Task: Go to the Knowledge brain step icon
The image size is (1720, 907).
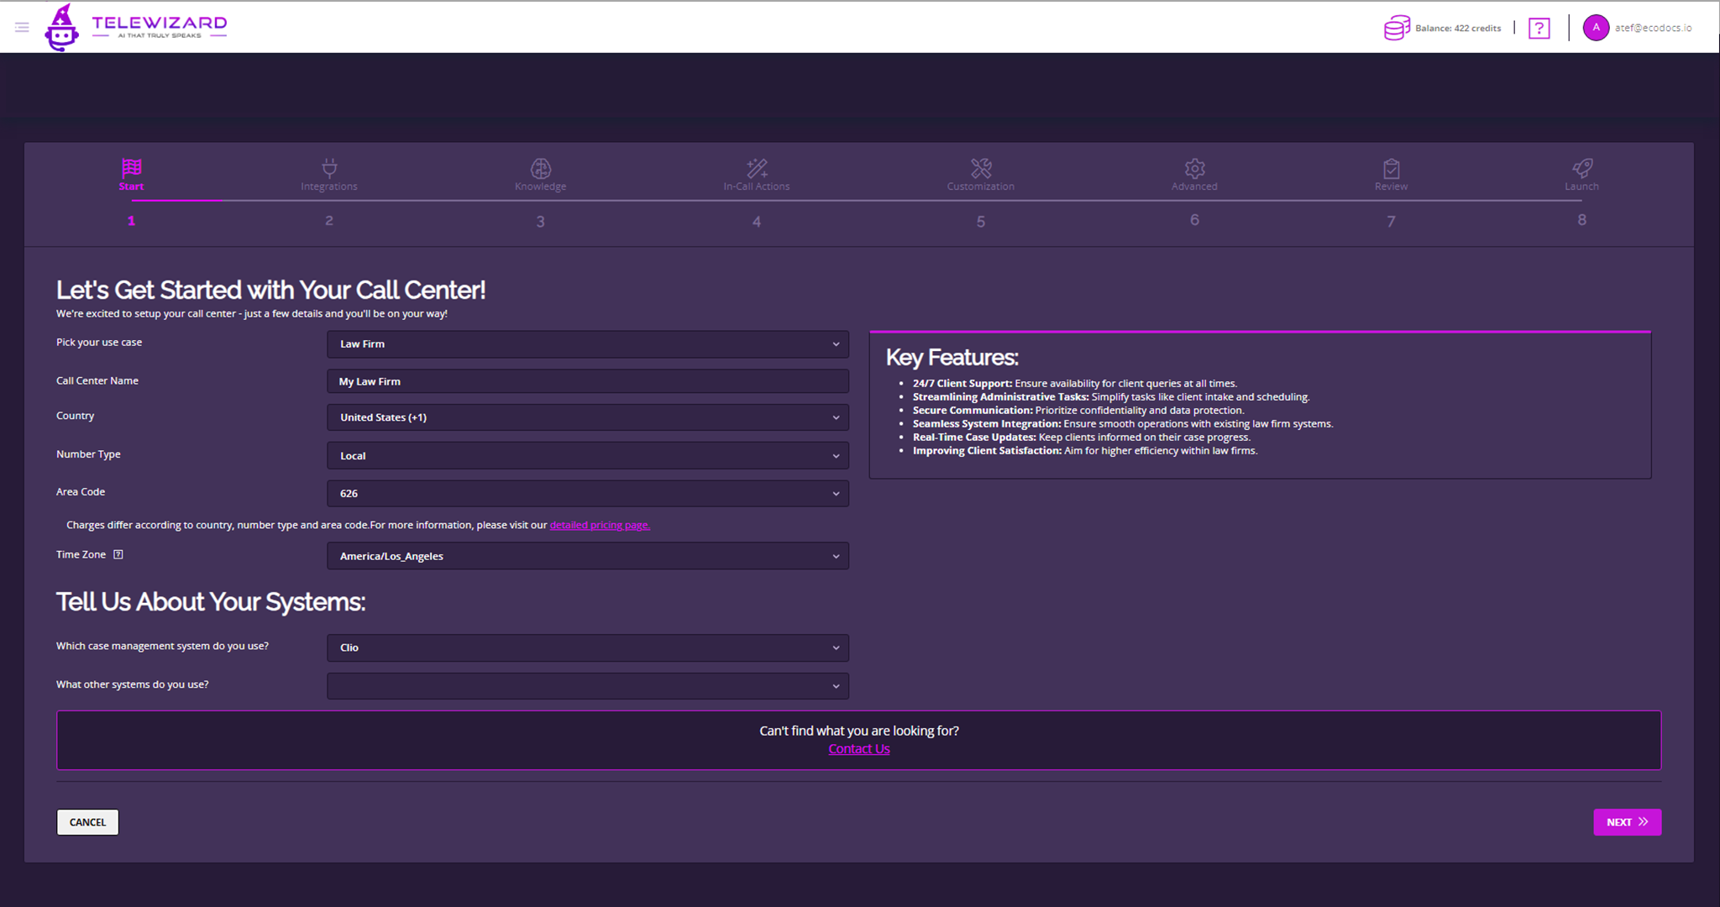Action: 541,168
